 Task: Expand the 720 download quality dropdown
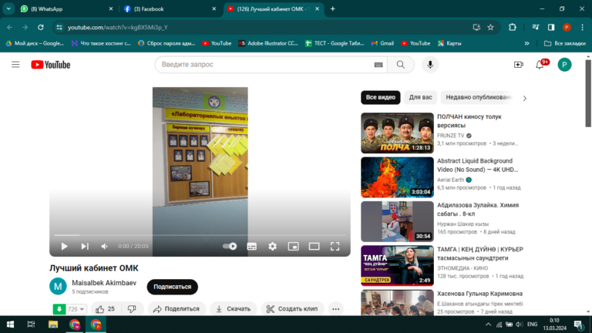coord(82,309)
